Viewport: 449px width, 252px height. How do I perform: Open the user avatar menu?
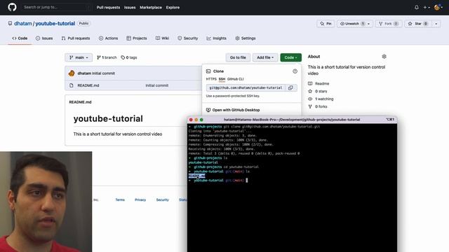coord(438,8)
